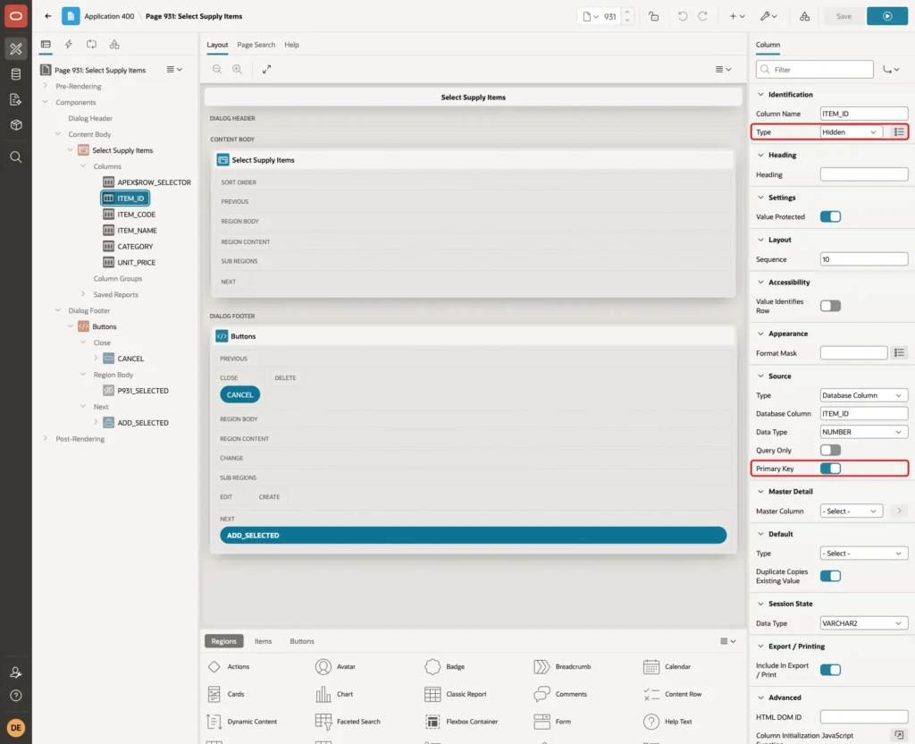Expand the Pre-Rendering tree node

coord(46,86)
